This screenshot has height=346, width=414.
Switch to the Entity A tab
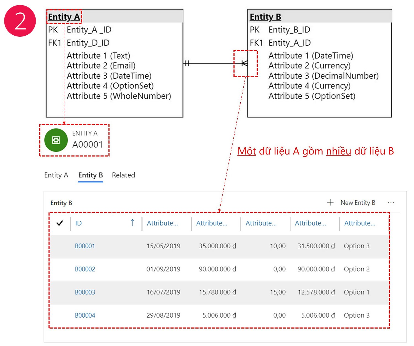pos(56,175)
